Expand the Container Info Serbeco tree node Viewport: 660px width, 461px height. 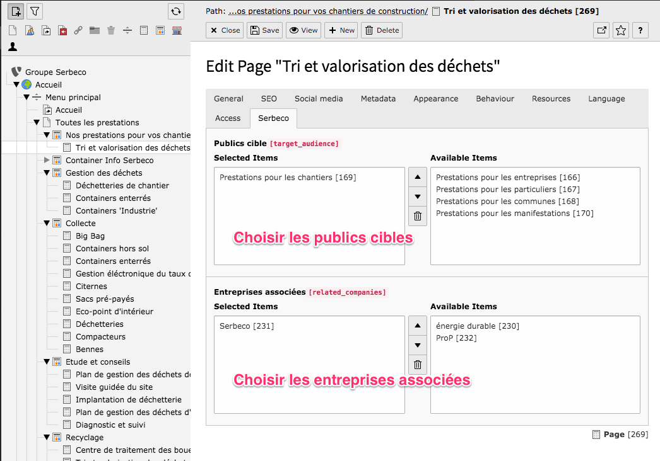(x=47, y=160)
